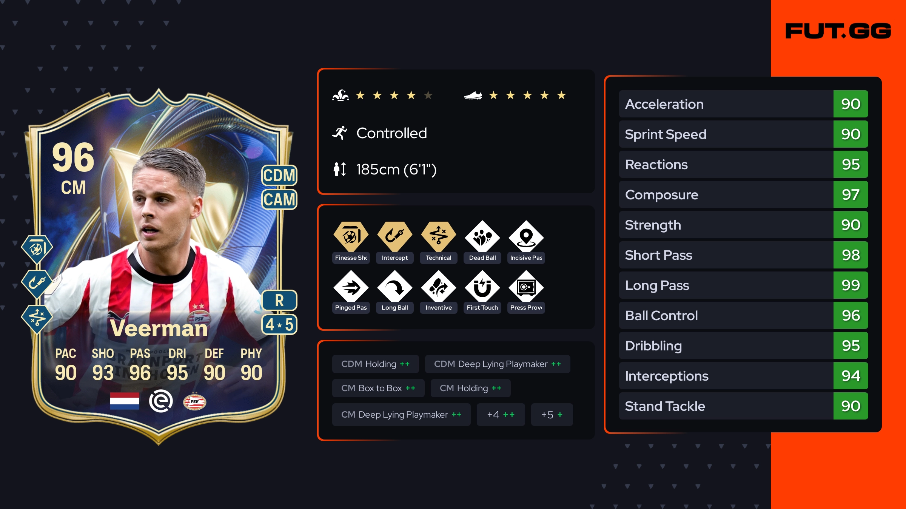Select the Intercept playstyle icon
This screenshot has width=906, height=509.
[x=394, y=236]
